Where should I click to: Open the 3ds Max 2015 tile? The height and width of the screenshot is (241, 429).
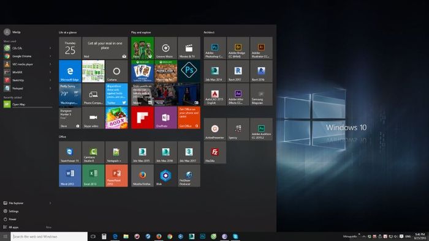(x=142, y=152)
